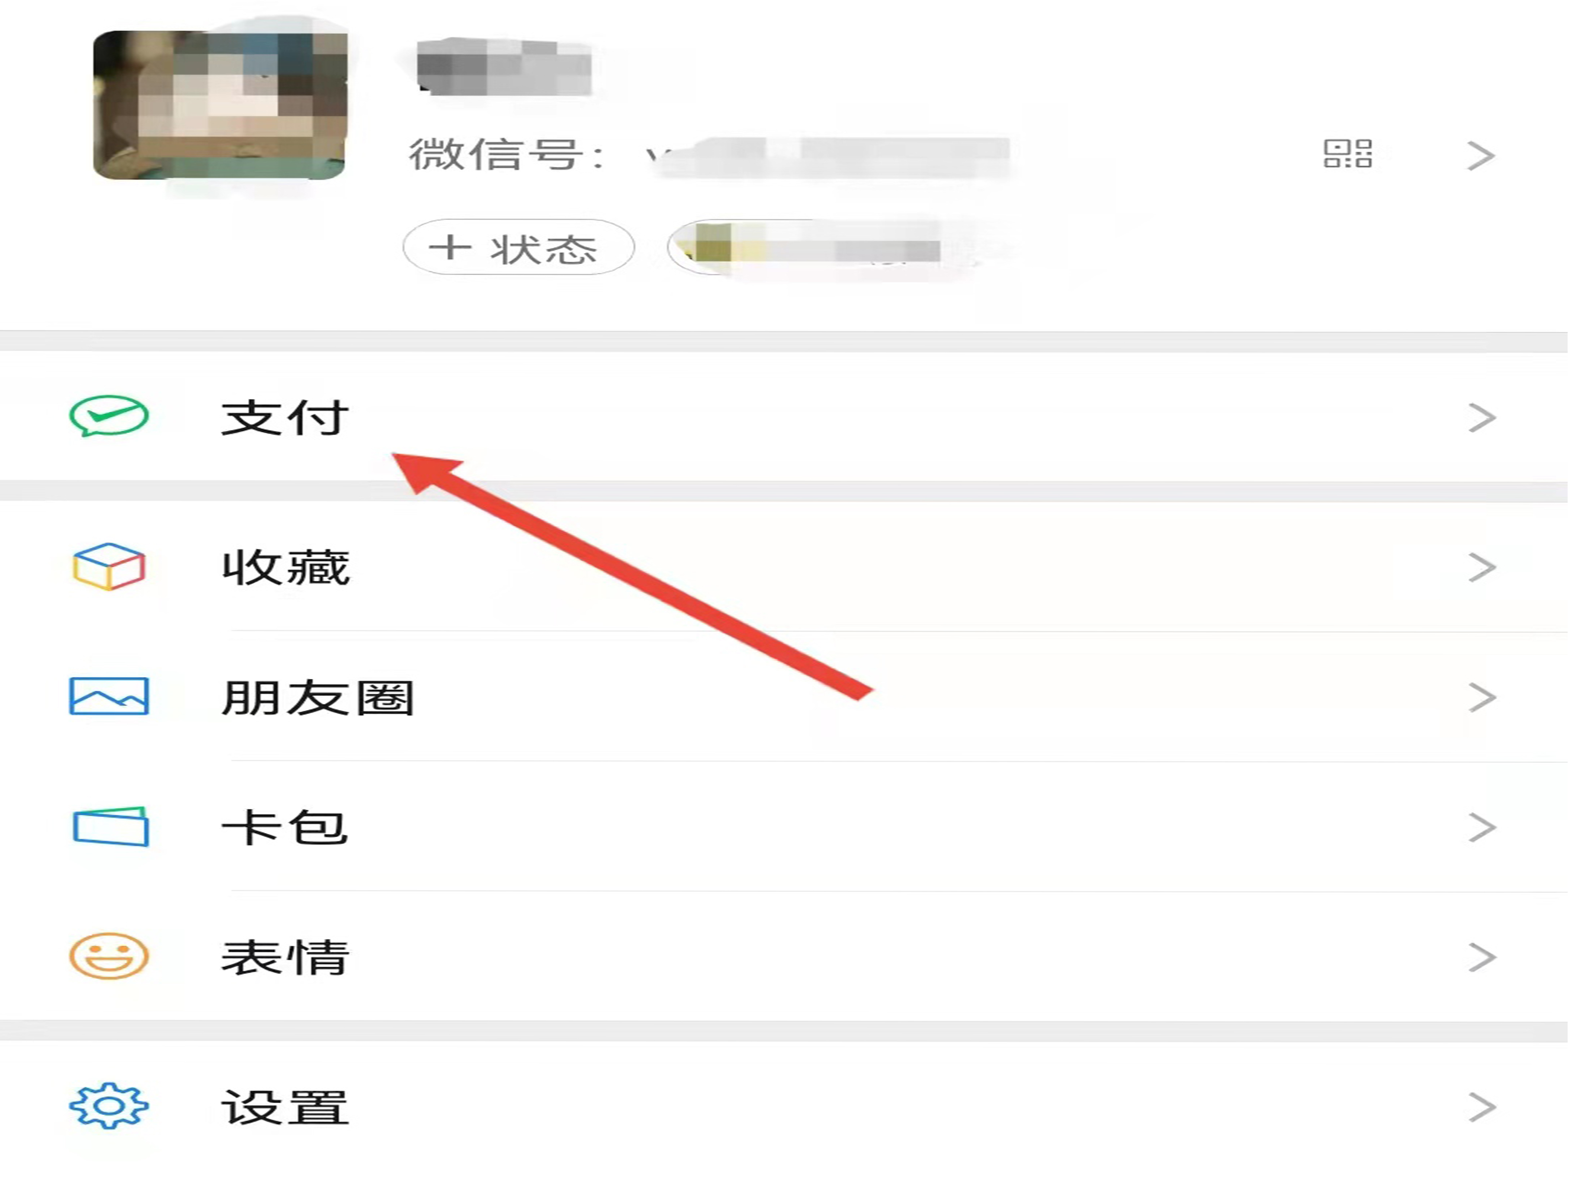Tap the plus sign in 状态 pill

point(450,247)
